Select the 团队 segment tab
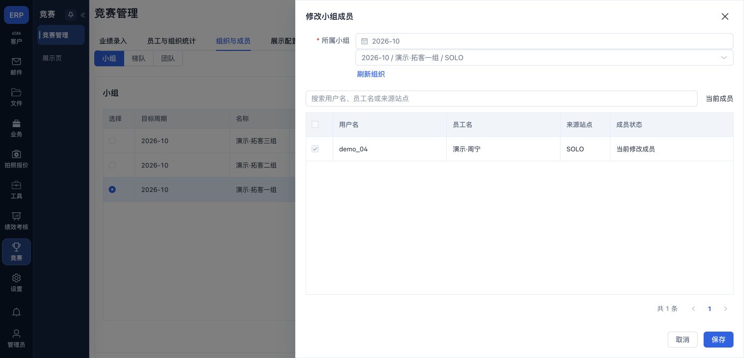 point(168,58)
